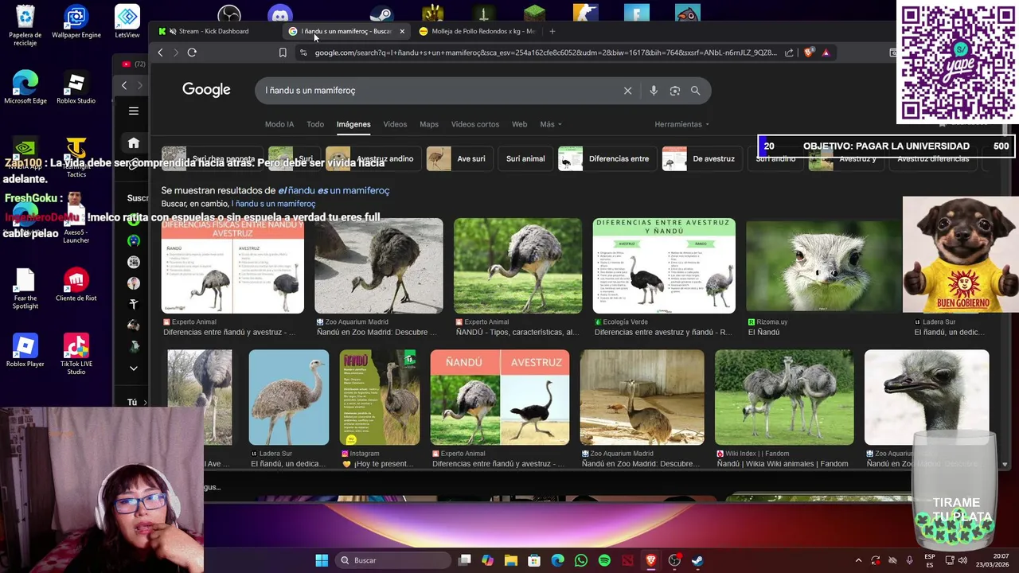Clear the Google search box with X

point(627,91)
